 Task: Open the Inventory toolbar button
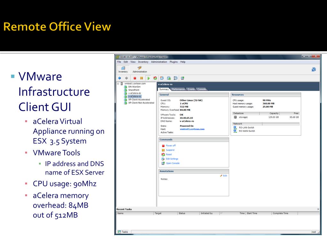point(123,69)
